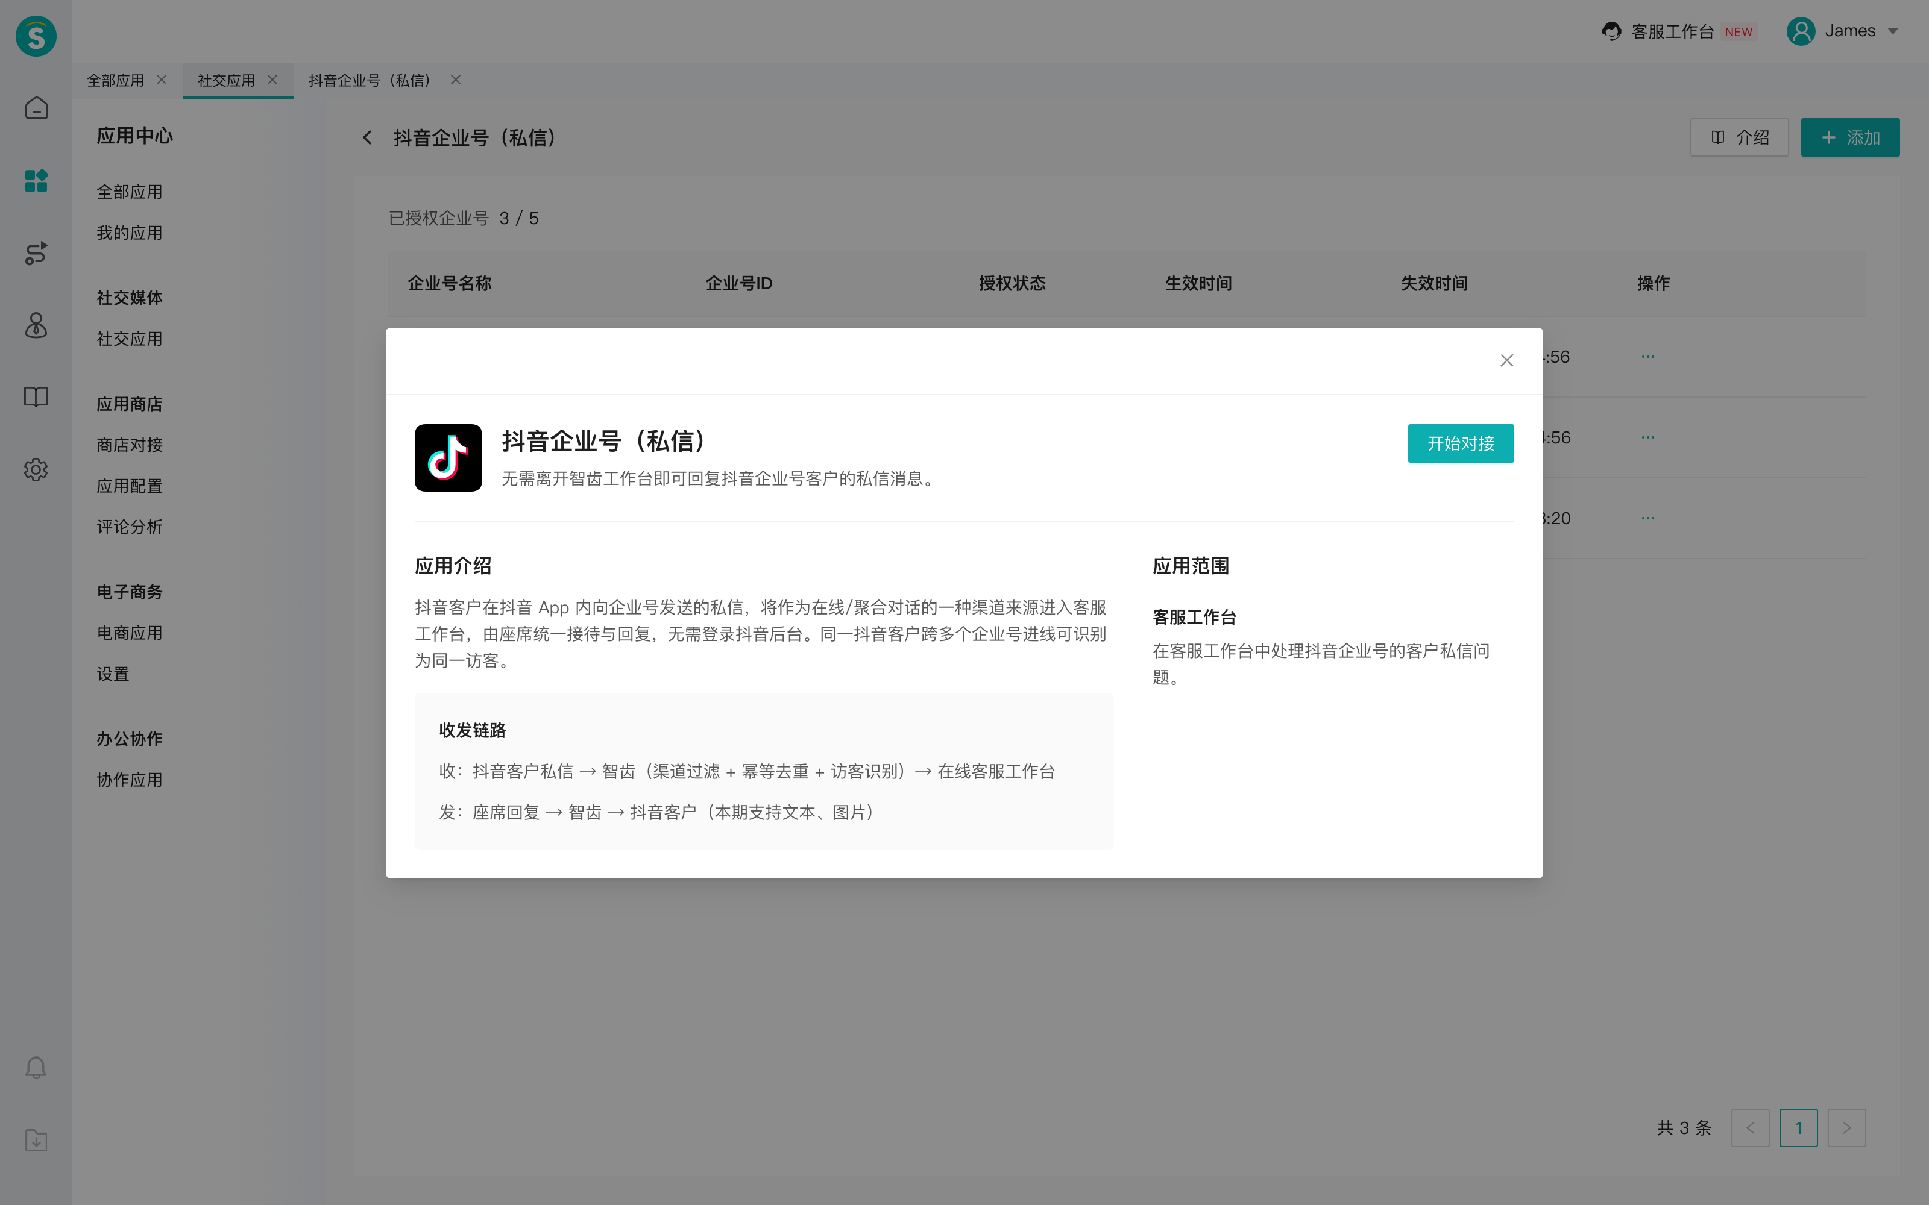
Task: Open 应用配置 in the sidebar
Action: pyautogui.click(x=129, y=486)
